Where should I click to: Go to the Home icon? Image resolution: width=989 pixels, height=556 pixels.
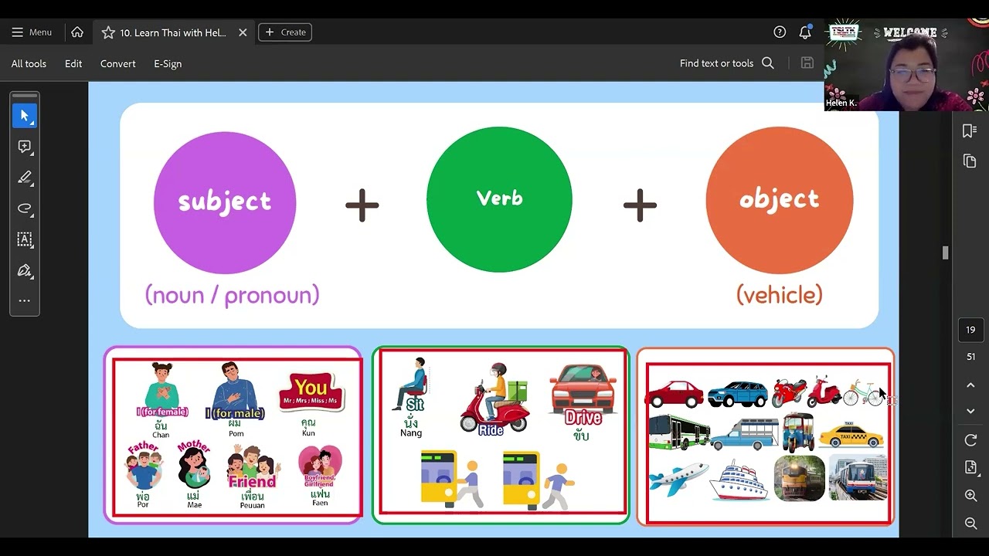[x=77, y=32]
